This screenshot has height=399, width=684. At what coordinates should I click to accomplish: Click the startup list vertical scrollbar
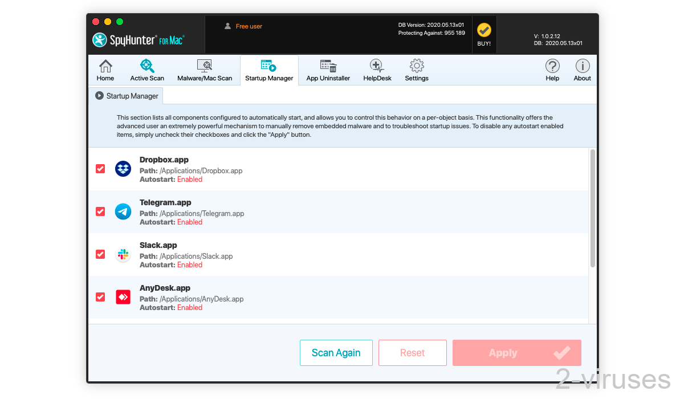[x=593, y=208]
